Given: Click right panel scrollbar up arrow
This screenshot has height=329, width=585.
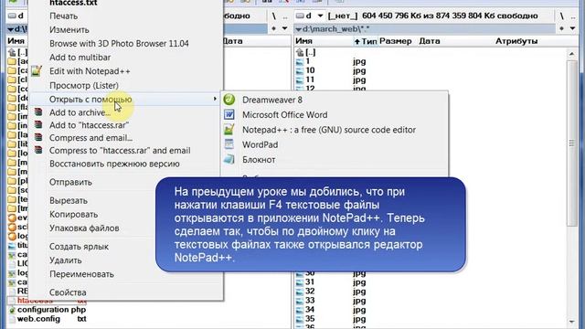Looking at the screenshot, I should 571,54.
